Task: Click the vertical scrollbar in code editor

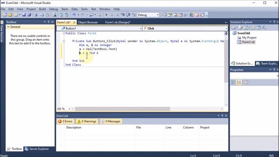Action: (226, 61)
